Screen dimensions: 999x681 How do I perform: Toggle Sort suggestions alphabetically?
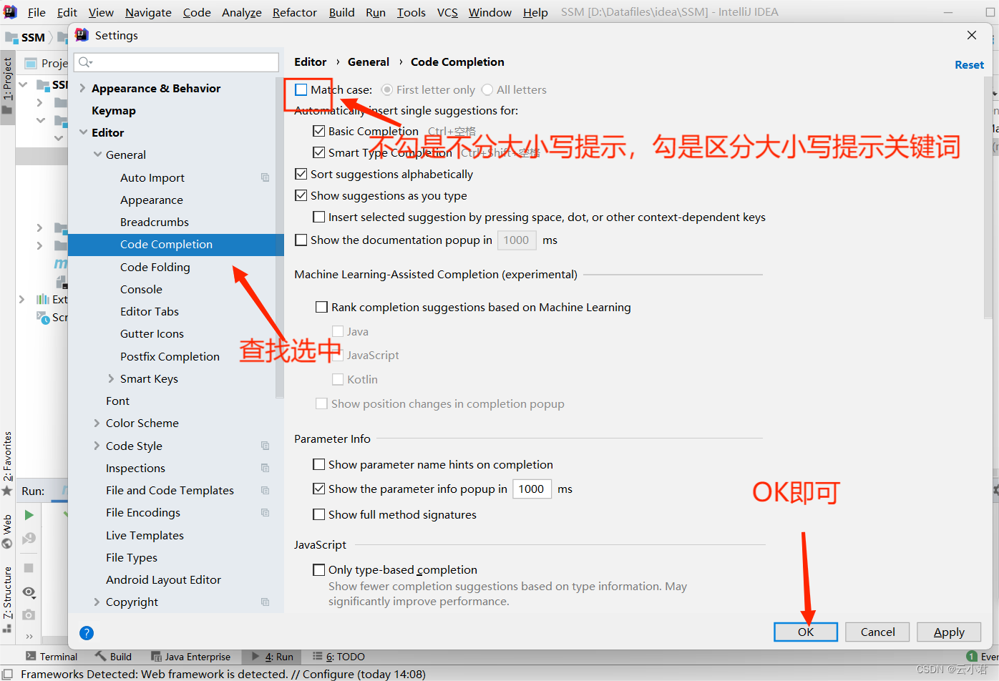(301, 174)
